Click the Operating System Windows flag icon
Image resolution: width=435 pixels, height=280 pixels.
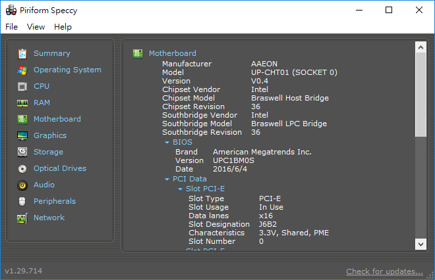point(22,70)
